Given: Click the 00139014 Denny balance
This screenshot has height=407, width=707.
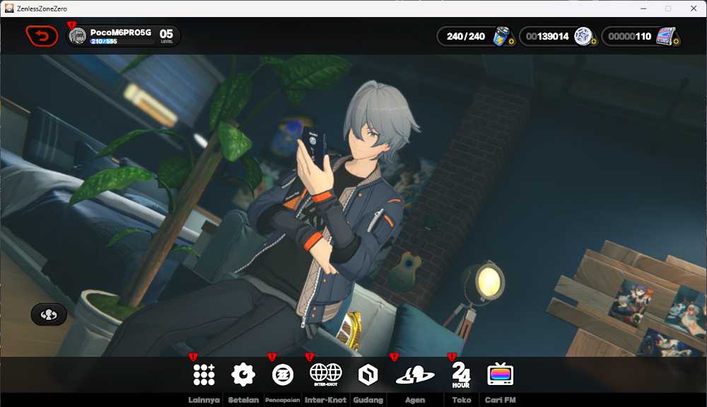Looking at the screenshot, I should 547,36.
